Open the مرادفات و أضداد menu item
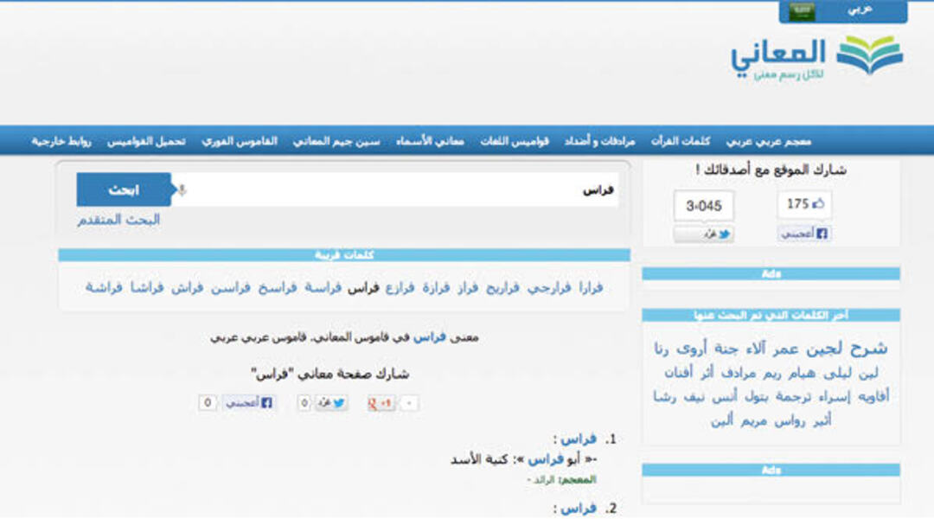This screenshot has width=934, height=519. [x=599, y=141]
